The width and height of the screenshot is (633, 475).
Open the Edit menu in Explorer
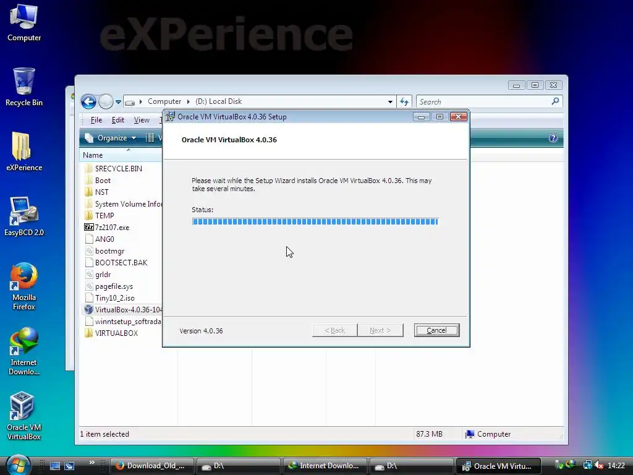pos(118,120)
